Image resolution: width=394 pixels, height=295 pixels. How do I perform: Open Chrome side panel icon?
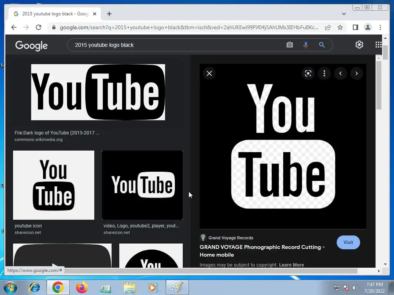pyautogui.click(x=355, y=27)
